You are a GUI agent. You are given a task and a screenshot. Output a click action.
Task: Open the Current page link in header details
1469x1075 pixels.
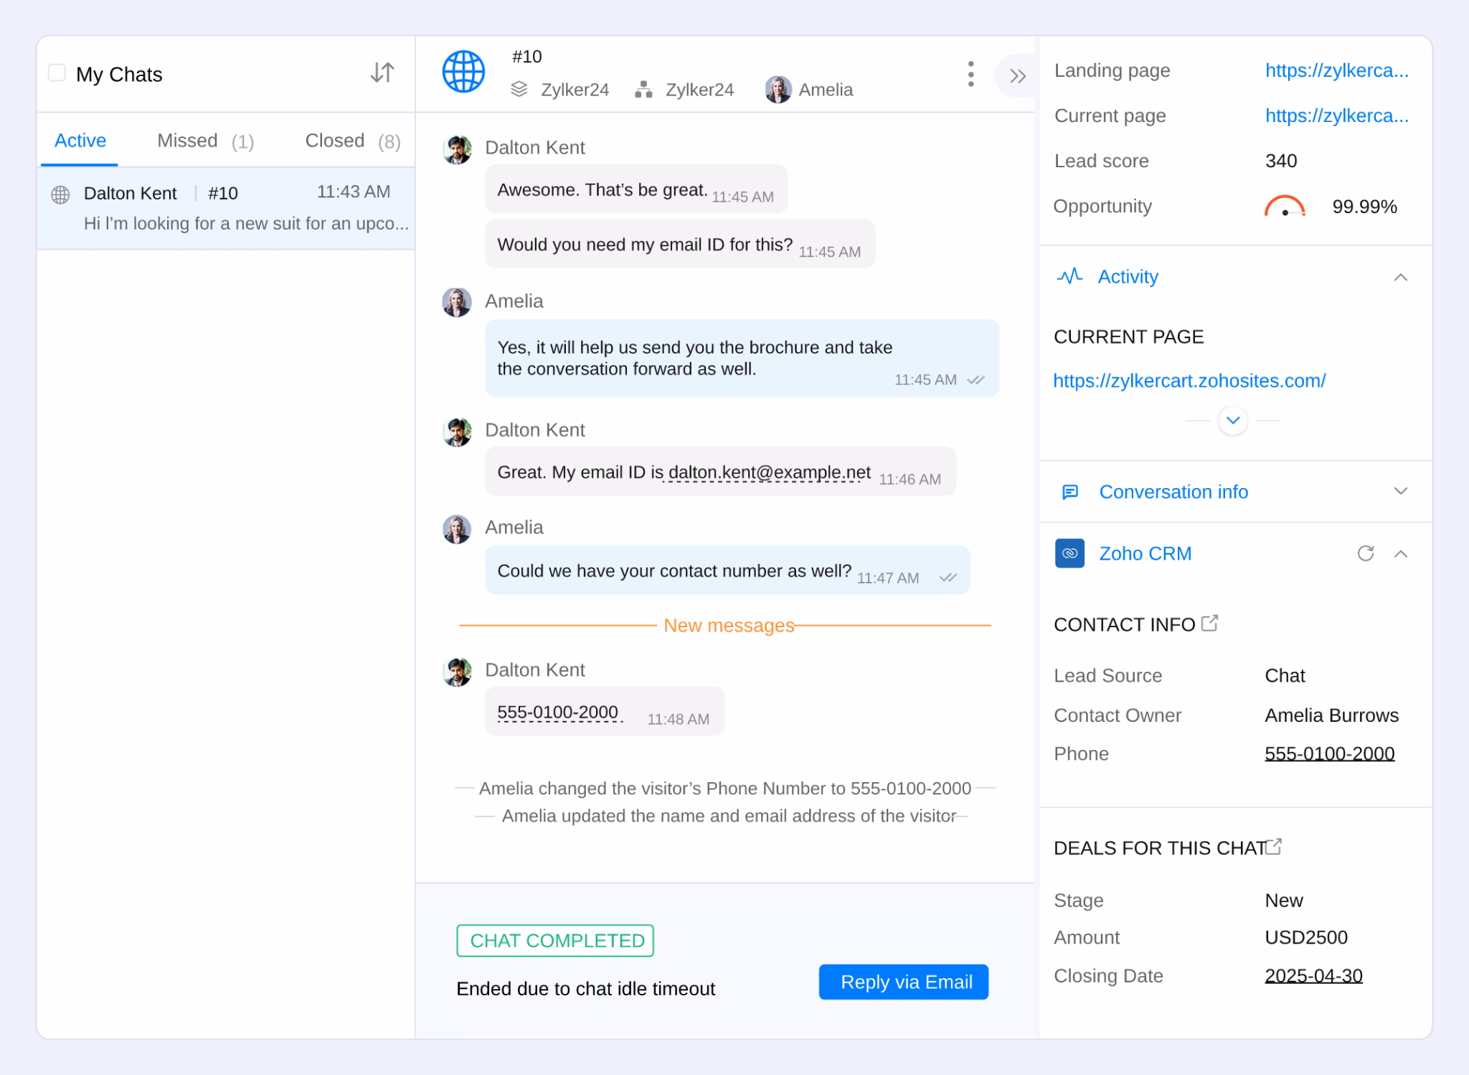tap(1336, 116)
